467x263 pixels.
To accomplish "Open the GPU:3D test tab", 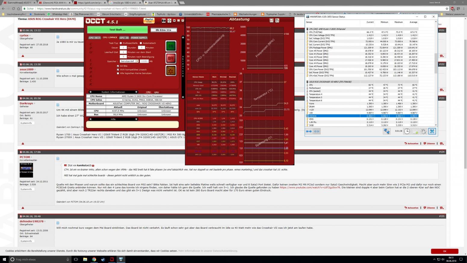I will tap(124, 38).
